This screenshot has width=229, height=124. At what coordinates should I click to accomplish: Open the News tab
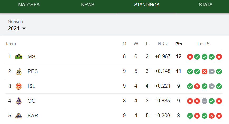[x=88, y=5]
